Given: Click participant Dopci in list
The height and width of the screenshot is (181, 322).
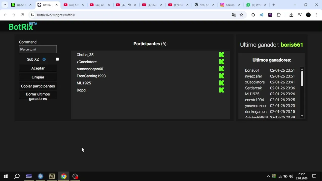Looking at the screenshot, I should [x=81, y=90].
